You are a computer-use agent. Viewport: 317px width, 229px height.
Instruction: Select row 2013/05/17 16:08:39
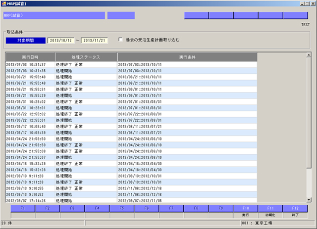click(x=131, y=133)
